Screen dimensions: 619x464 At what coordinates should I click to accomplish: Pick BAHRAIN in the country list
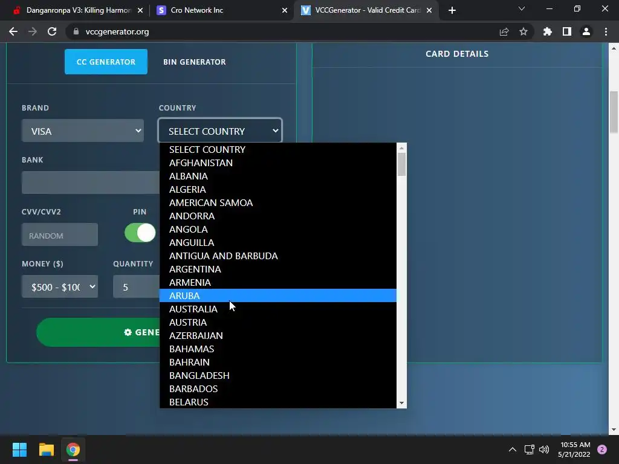click(x=277, y=362)
